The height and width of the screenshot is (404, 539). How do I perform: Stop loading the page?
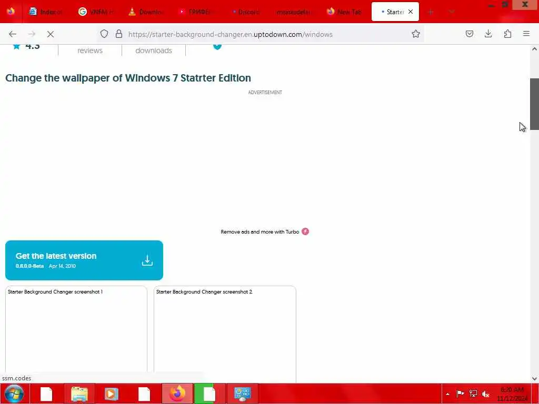click(x=51, y=34)
